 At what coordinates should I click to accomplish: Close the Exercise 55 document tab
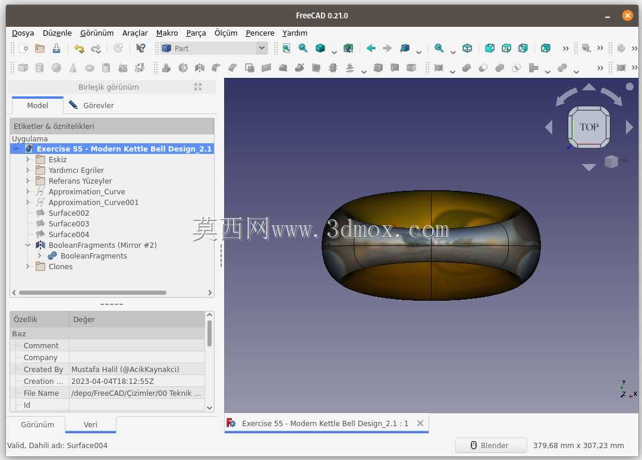point(420,423)
